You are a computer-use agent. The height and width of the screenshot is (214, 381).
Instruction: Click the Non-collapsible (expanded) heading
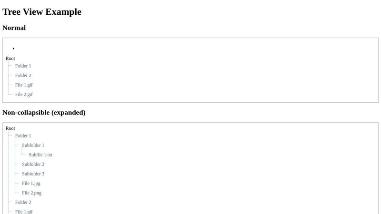[x=44, y=112]
